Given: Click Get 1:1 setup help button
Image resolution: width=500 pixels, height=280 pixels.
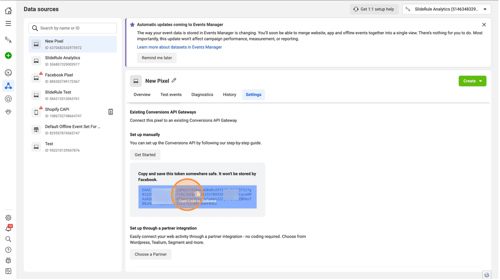Looking at the screenshot, I should click(x=374, y=9).
